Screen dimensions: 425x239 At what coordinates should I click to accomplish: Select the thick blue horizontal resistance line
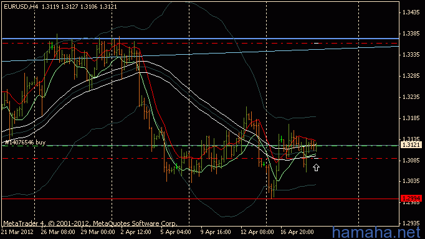coord(200,39)
